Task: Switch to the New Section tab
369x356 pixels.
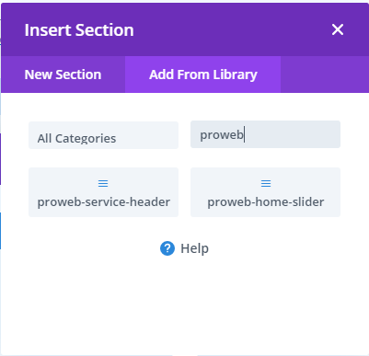Action: click(63, 75)
